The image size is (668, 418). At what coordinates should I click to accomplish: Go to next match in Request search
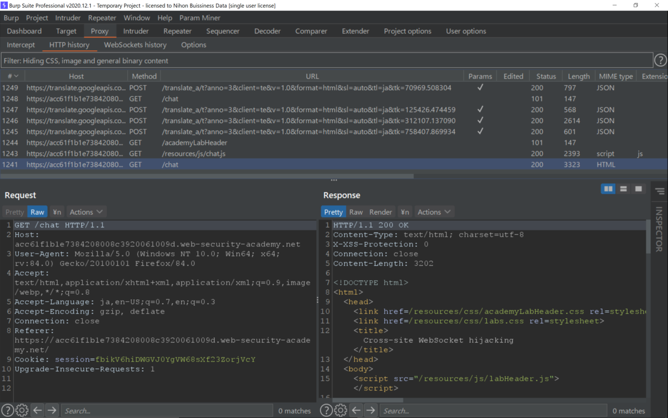pyautogui.click(x=52, y=411)
